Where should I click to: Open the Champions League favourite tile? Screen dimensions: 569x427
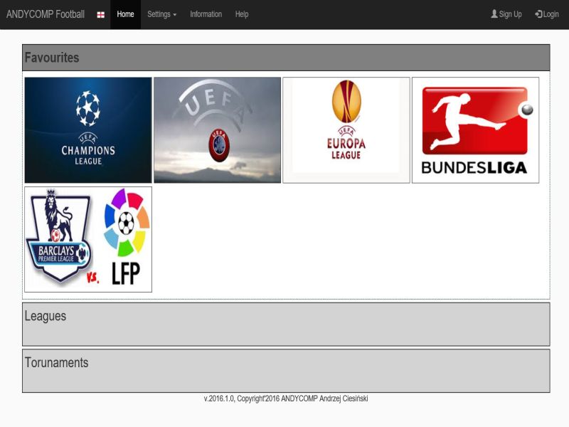click(88, 130)
